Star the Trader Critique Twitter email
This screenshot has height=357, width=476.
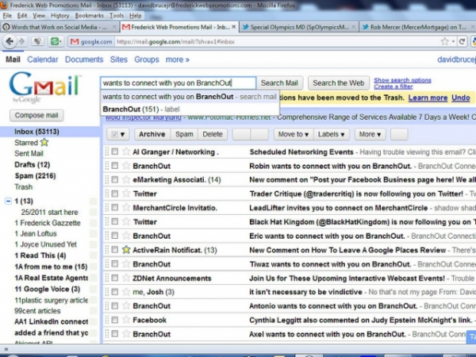[126, 194]
